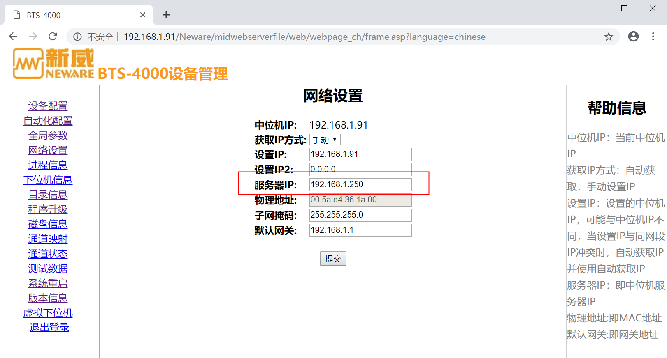Open 通道映射 link
Viewport: 667px width, 358px height.
click(x=48, y=239)
